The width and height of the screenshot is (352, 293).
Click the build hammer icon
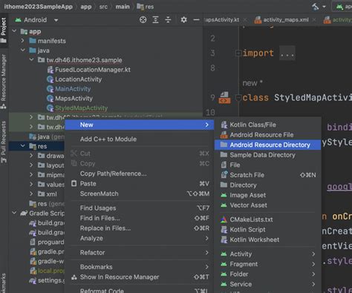pyautogui.click(x=316, y=7)
